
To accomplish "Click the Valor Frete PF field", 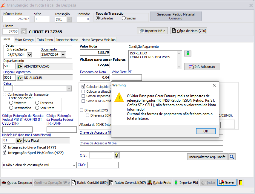I will click(x=127, y=78).
